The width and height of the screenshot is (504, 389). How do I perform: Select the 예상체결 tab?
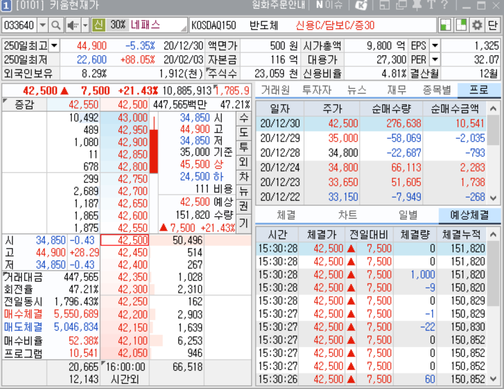470,215
